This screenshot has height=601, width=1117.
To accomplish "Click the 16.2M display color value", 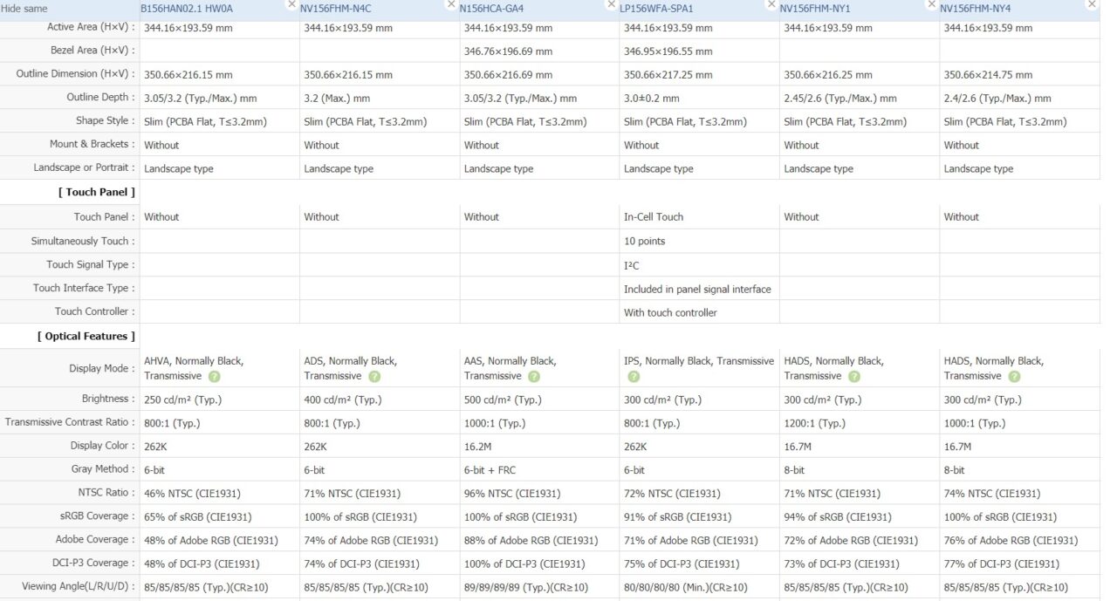I will [479, 447].
